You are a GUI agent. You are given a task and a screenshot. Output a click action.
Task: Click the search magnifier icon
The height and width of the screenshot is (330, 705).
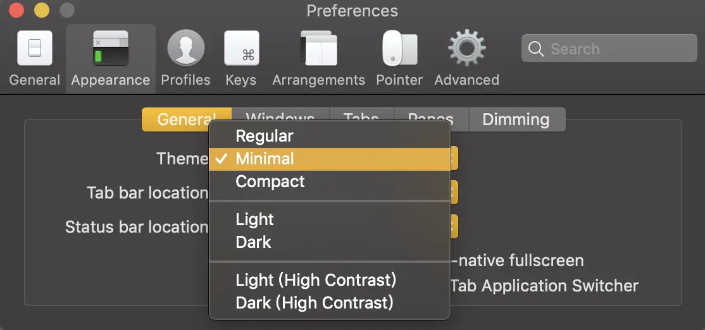(536, 49)
